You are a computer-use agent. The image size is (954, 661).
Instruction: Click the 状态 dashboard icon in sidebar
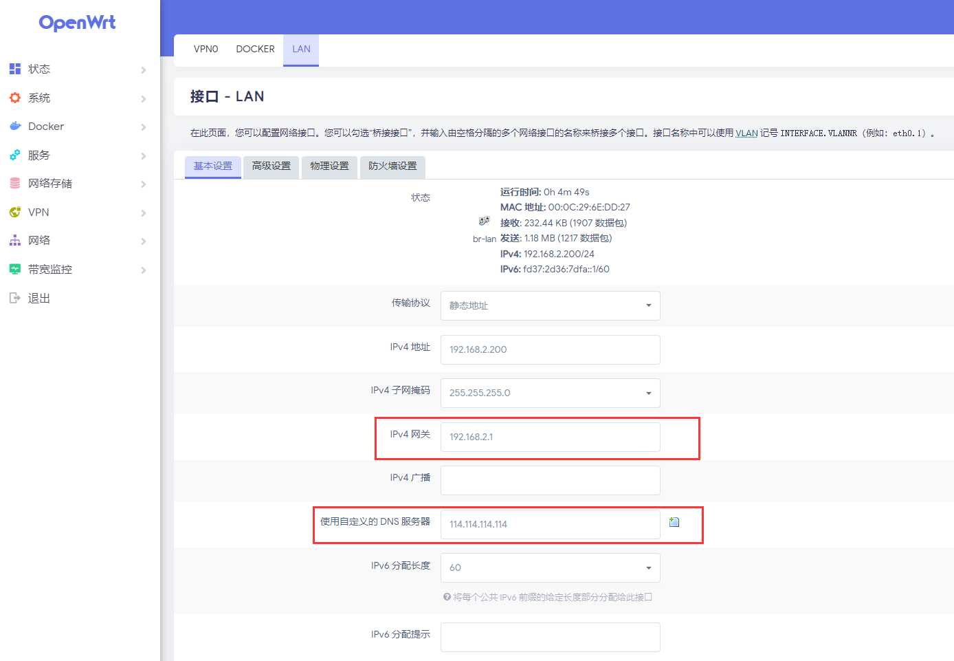click(15, 69)
